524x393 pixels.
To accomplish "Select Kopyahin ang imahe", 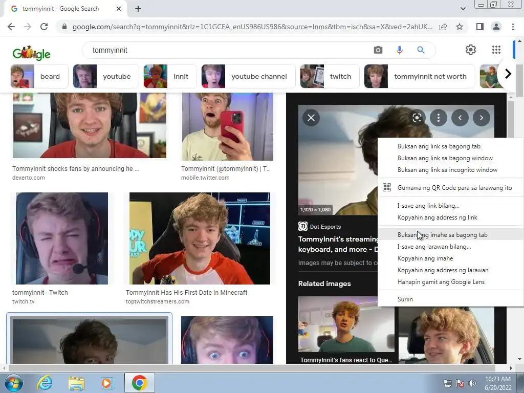I will tap(451, 258).
